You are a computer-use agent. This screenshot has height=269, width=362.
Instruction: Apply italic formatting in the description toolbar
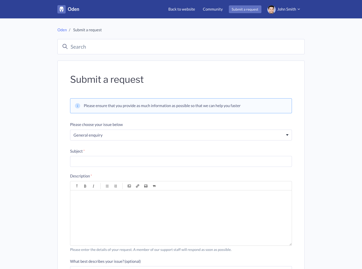click(93, 186)
